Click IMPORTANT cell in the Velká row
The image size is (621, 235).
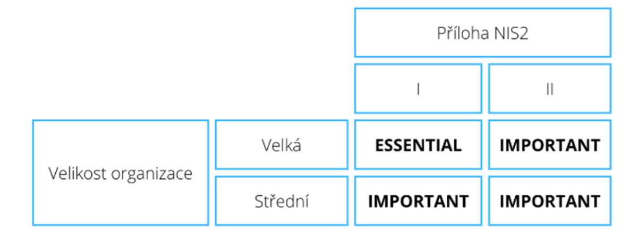(549, 145)
